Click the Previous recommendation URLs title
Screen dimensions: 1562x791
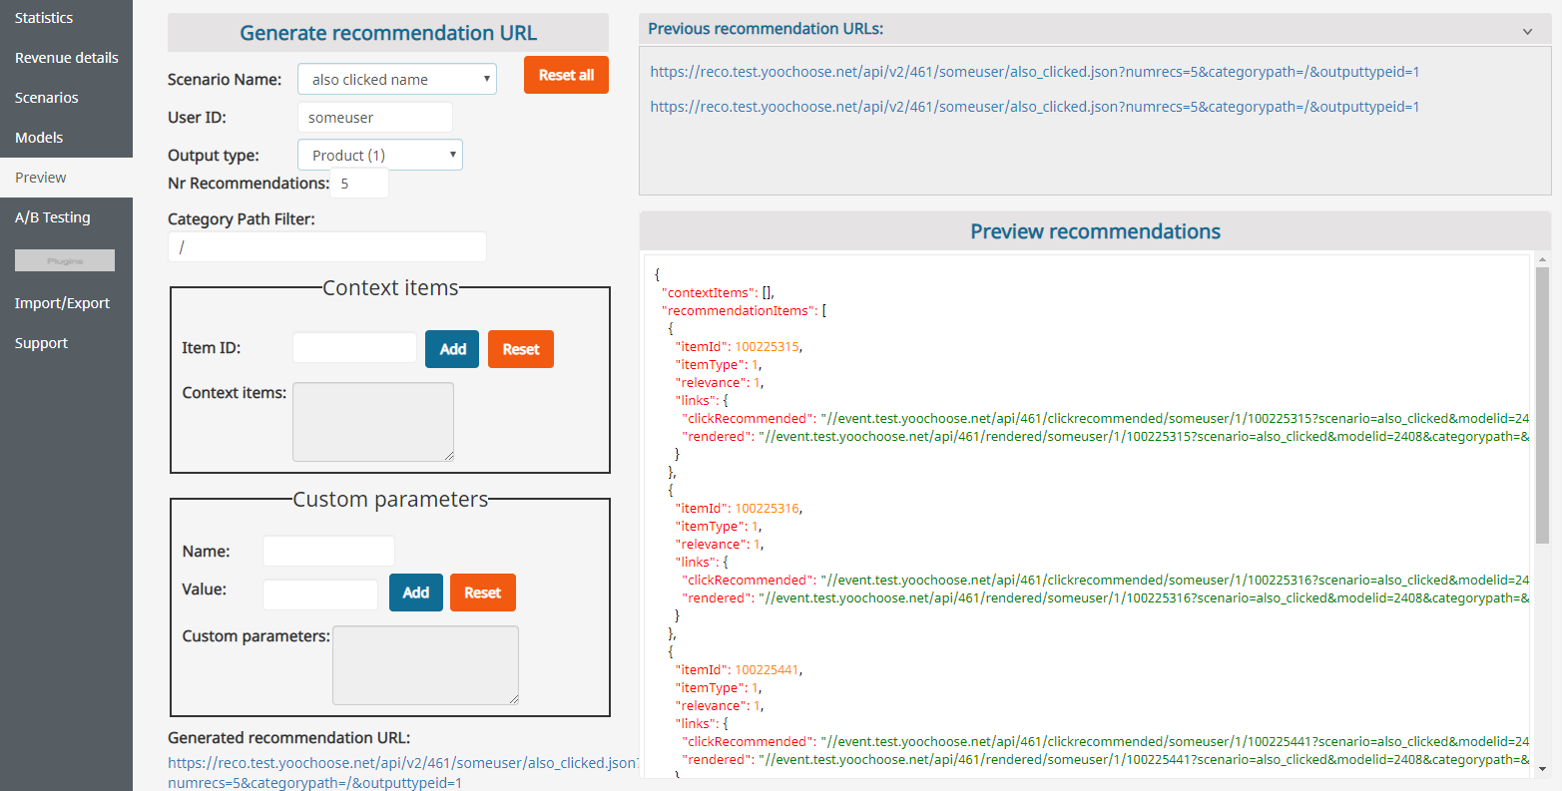click(x=766, y=29)
